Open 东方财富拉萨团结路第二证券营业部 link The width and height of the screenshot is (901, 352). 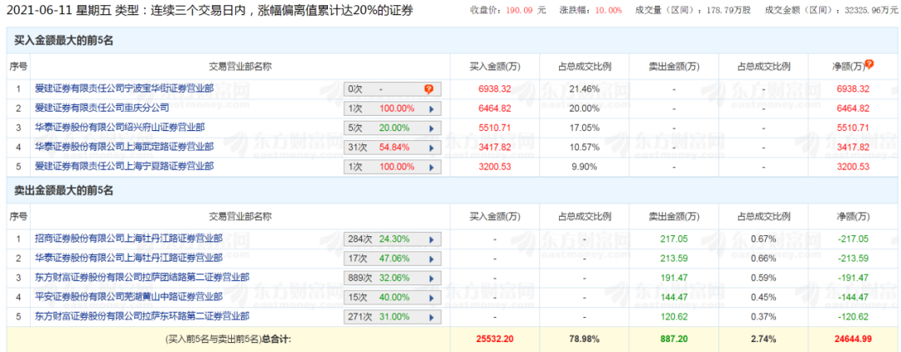point(142,278)
